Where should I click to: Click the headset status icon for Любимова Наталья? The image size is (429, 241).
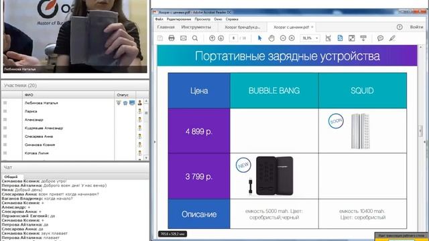point(125,102)
